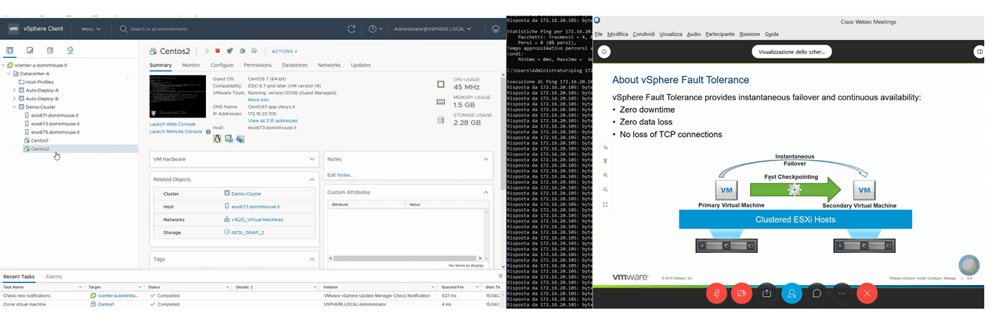Click the refresh icon in vSphere header
This screenshot has width=996, height=329.
tap(352, 29)
